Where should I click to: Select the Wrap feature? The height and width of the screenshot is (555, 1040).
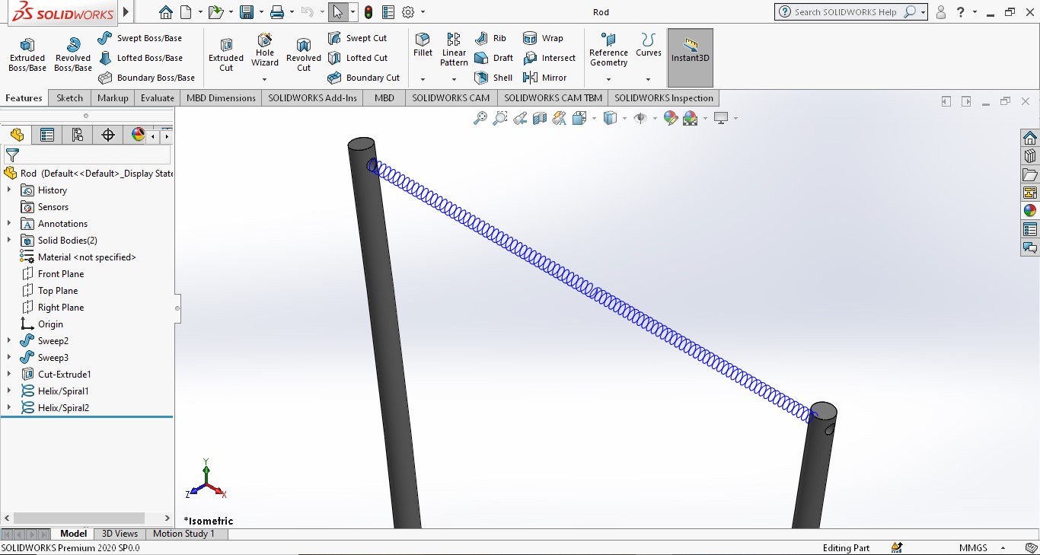pos(543,38)
